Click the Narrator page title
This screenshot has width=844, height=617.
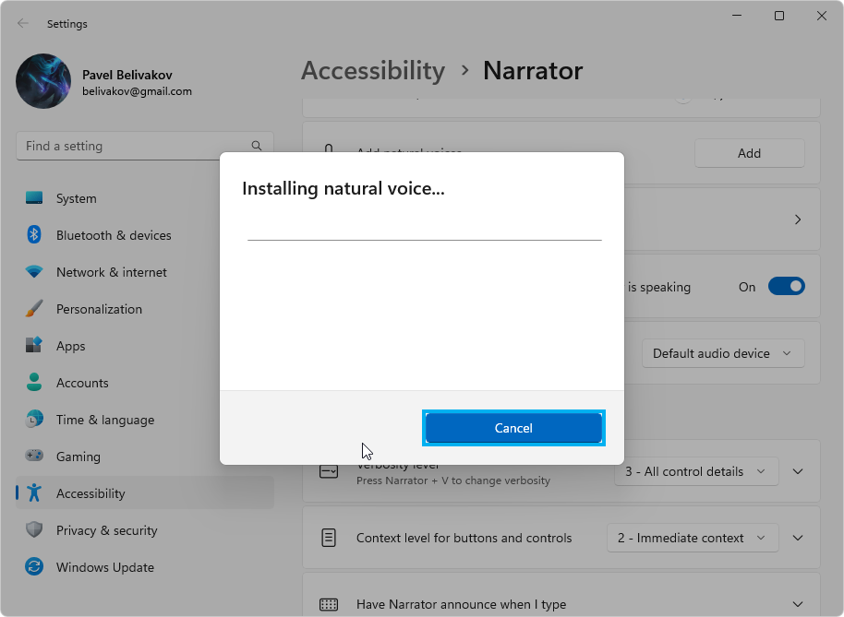click(x=533, y=70)
